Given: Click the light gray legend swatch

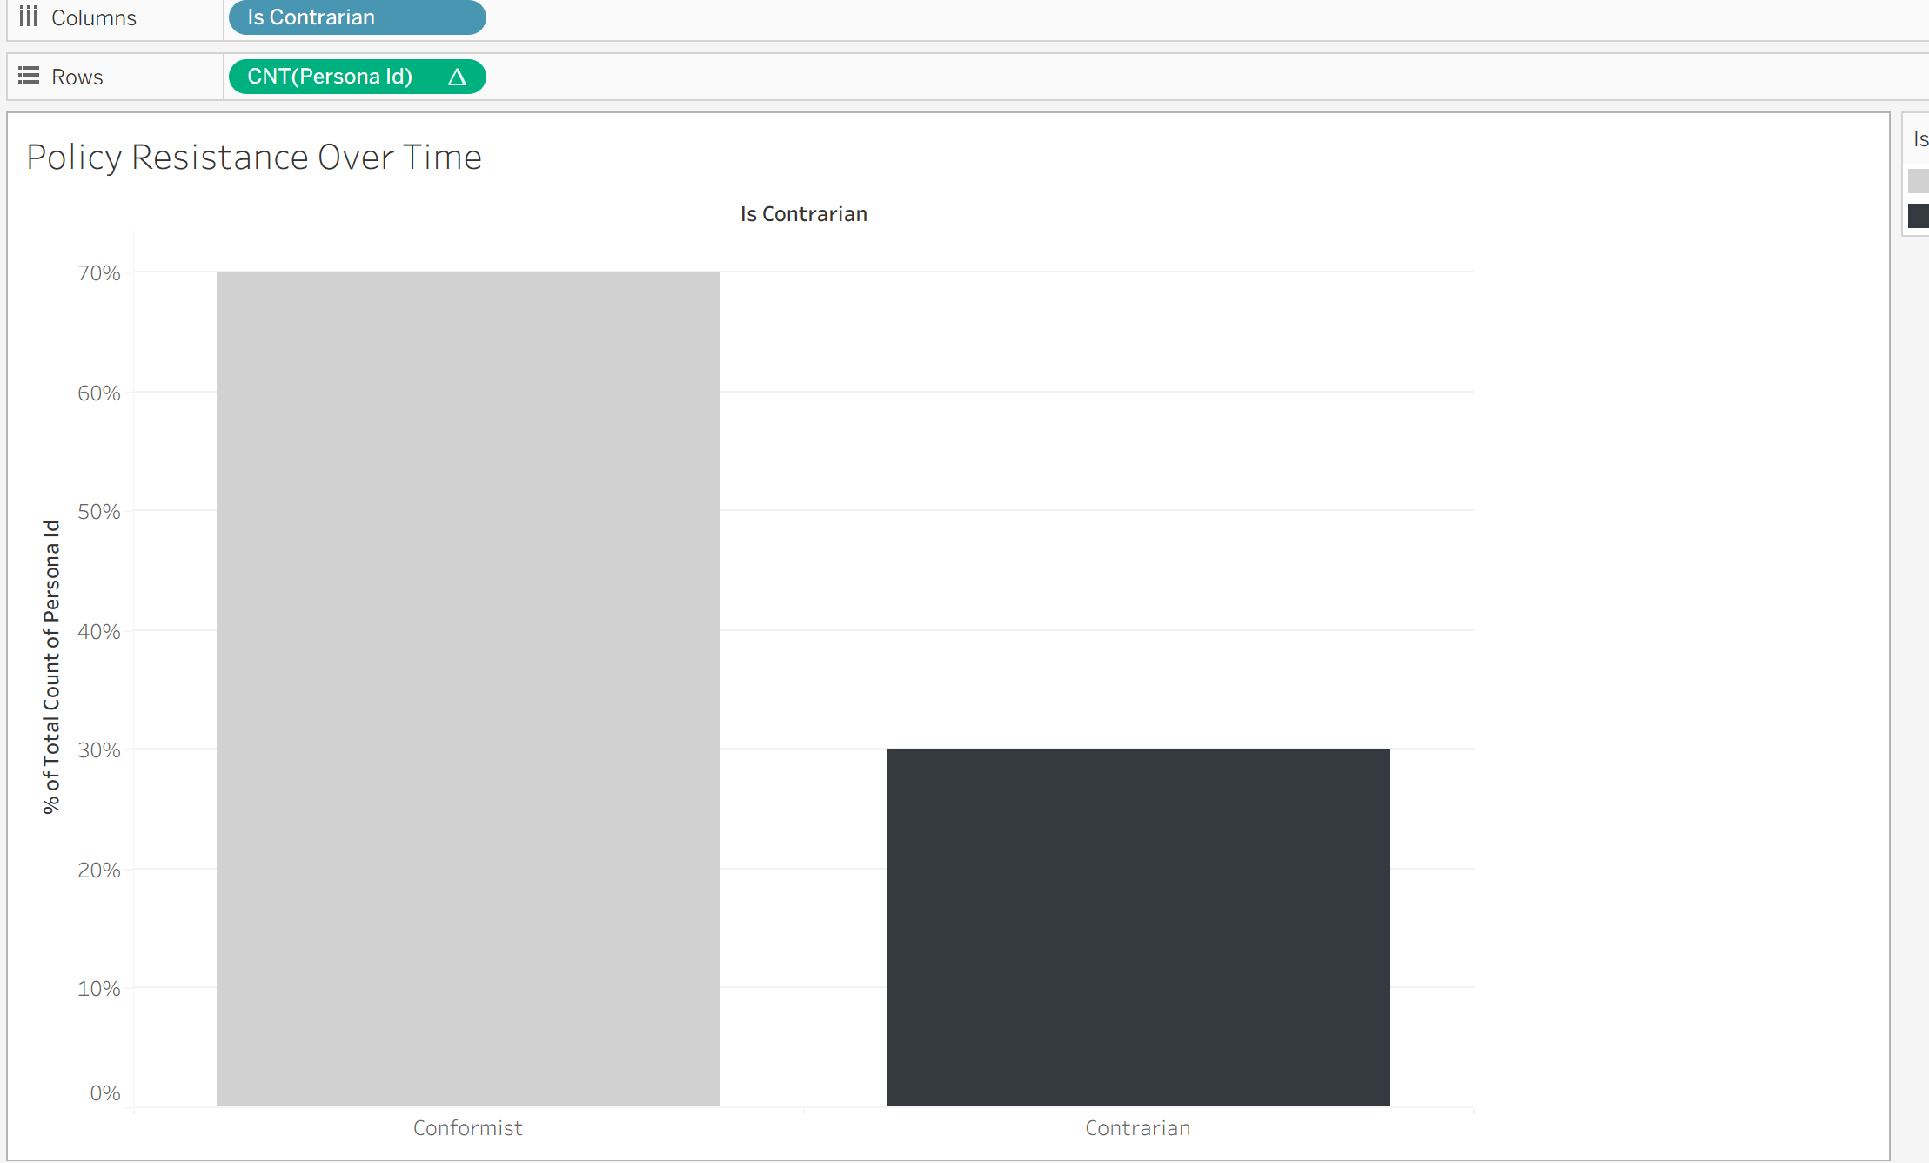Looking at the screenshot, I should (1918, 181).
